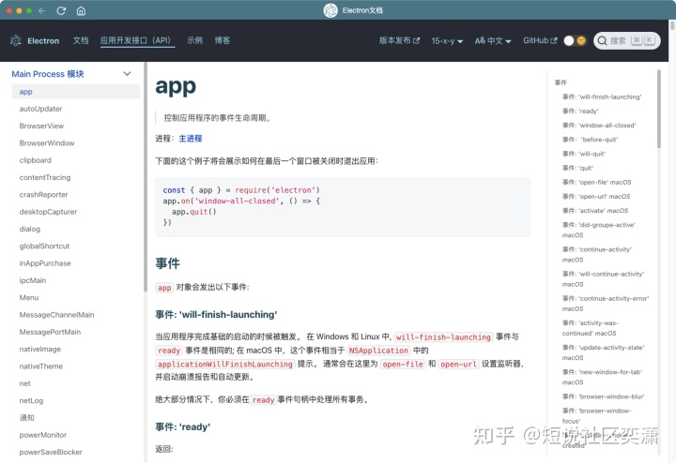Image resolution: width=676 pixels, height=463 pixels.
Task: Jump to 'open-file' macOS in contents
Action: (x=597, y=182)
